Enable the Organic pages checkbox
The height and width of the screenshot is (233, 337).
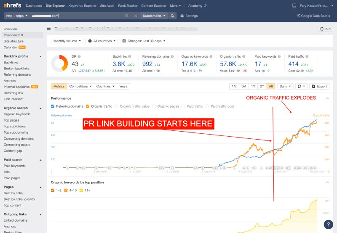154,106
